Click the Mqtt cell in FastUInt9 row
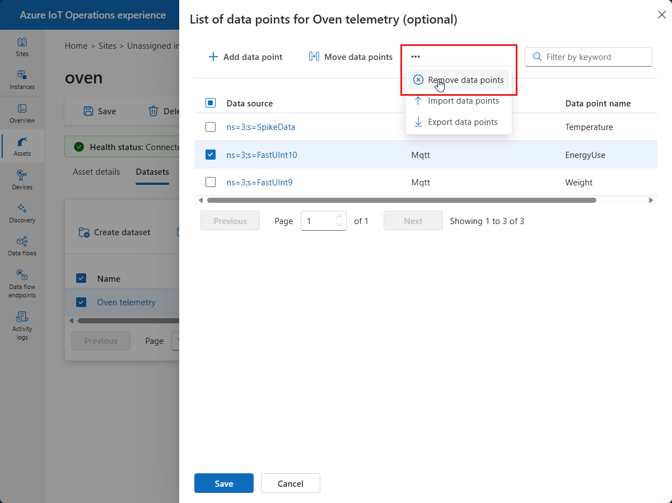The image size is (672, 503). (x=421, y=182)
